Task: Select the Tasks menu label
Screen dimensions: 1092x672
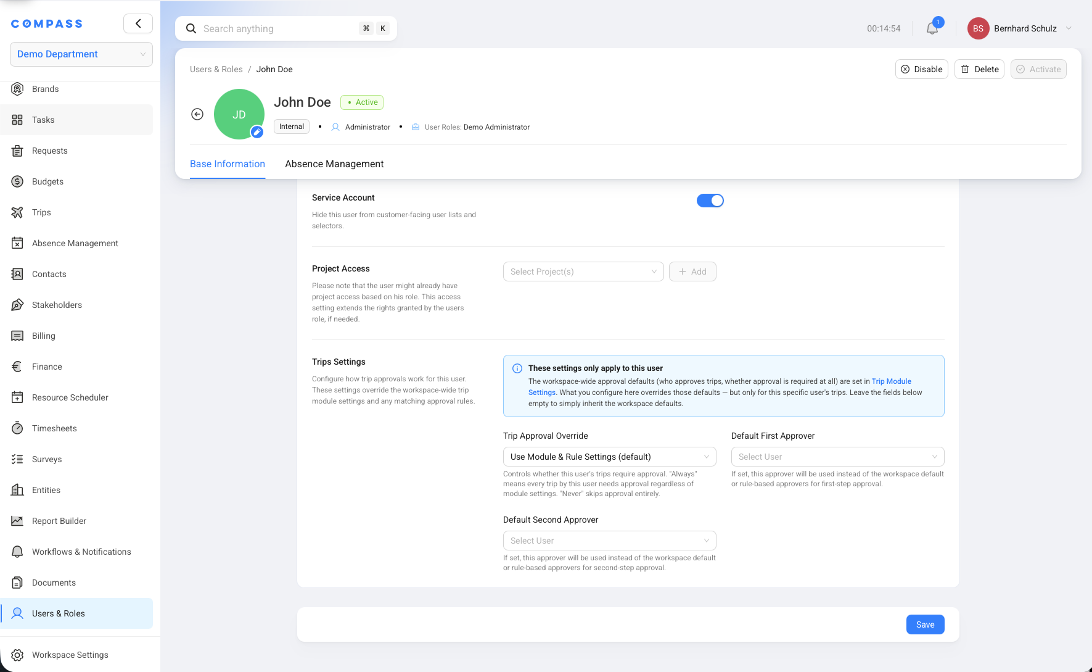Action: pyautogui.click(x=43, y=120)
